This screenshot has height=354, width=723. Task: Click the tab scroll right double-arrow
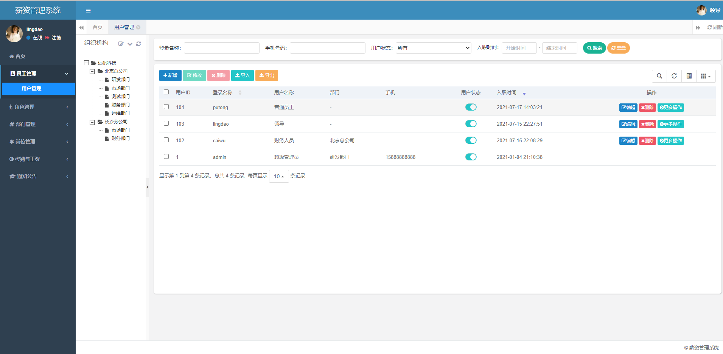[x=698, y=27]
